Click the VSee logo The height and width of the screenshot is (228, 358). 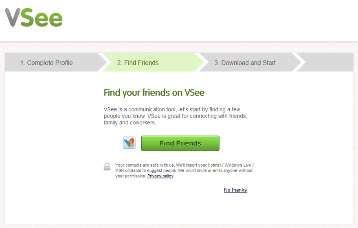(x=33, y=17)
